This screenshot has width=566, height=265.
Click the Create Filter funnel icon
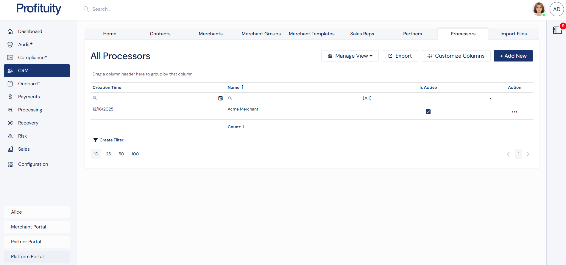[x=95, y=140]
